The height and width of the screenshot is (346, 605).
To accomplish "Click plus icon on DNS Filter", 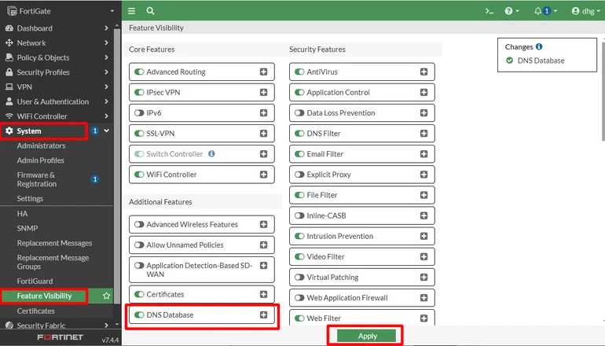I will [x=423, y=133].
